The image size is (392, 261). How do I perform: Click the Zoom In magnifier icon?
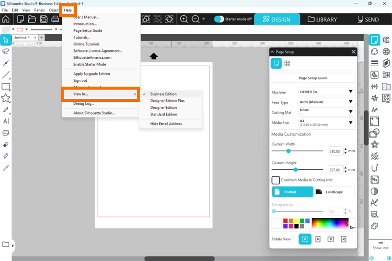184,19
